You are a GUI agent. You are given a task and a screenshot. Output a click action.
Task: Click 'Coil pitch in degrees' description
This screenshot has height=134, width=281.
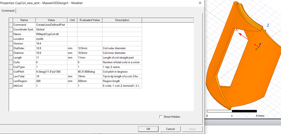pyautogui.click(x=122, y=72)
